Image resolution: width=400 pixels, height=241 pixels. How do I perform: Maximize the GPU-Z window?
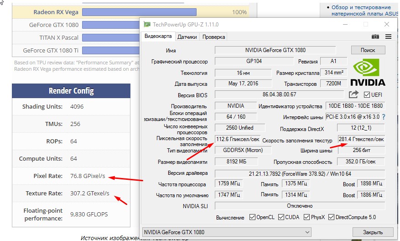pos(365,24)
